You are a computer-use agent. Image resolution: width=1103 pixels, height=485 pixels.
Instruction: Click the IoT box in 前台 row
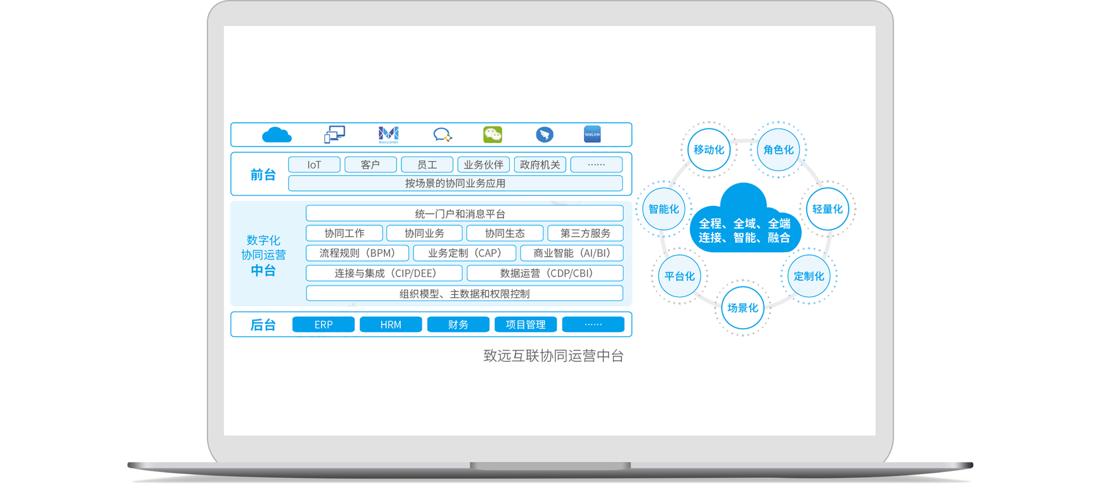pos(314,165)
